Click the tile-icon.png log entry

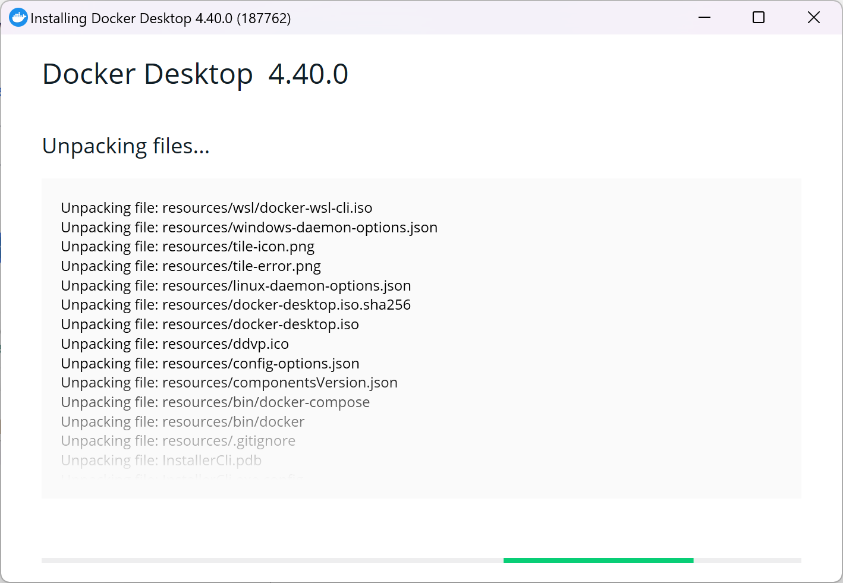point(187,247)
